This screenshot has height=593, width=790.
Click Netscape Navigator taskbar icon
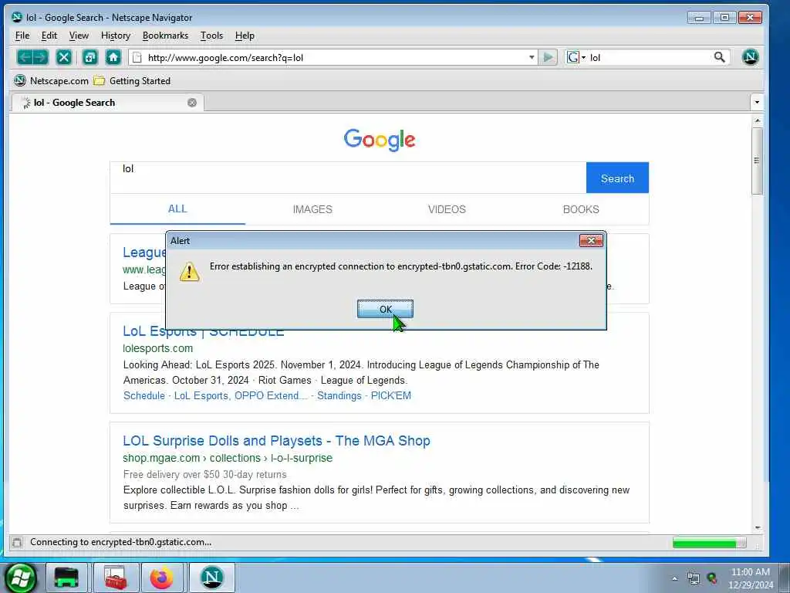pos(212,578)
